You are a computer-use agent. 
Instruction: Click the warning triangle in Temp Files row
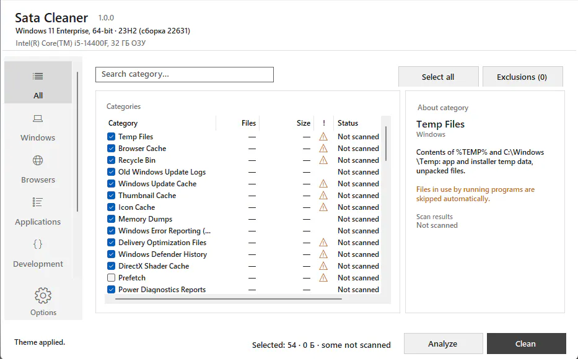point(323,137)
